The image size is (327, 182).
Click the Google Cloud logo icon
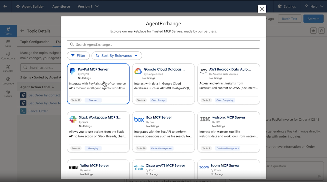tap(138, 71)
